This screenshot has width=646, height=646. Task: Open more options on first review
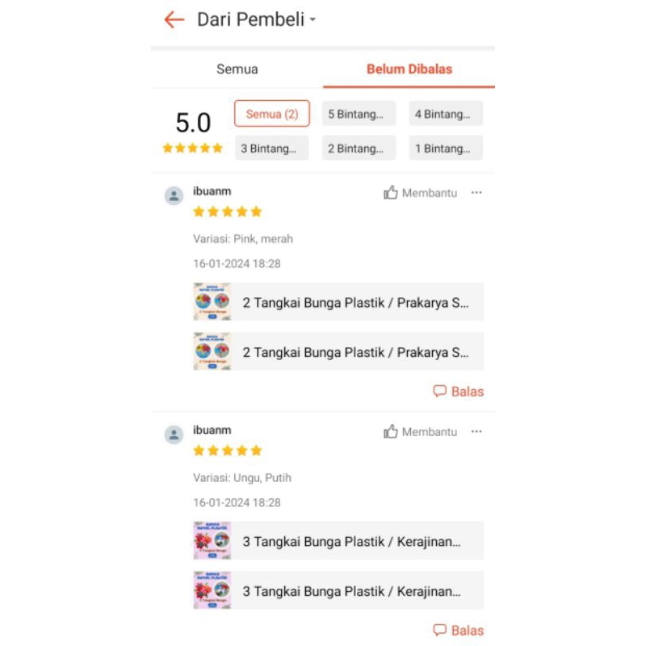(x=476, y=192)
